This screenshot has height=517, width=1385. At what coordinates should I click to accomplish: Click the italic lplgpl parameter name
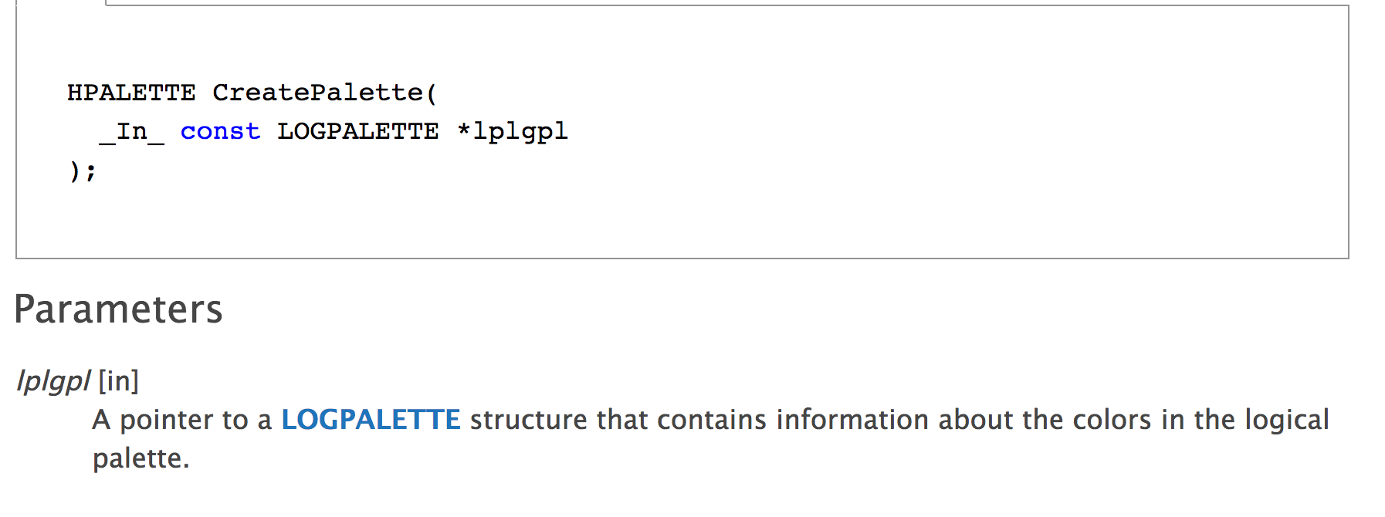(x=53, y=381)
